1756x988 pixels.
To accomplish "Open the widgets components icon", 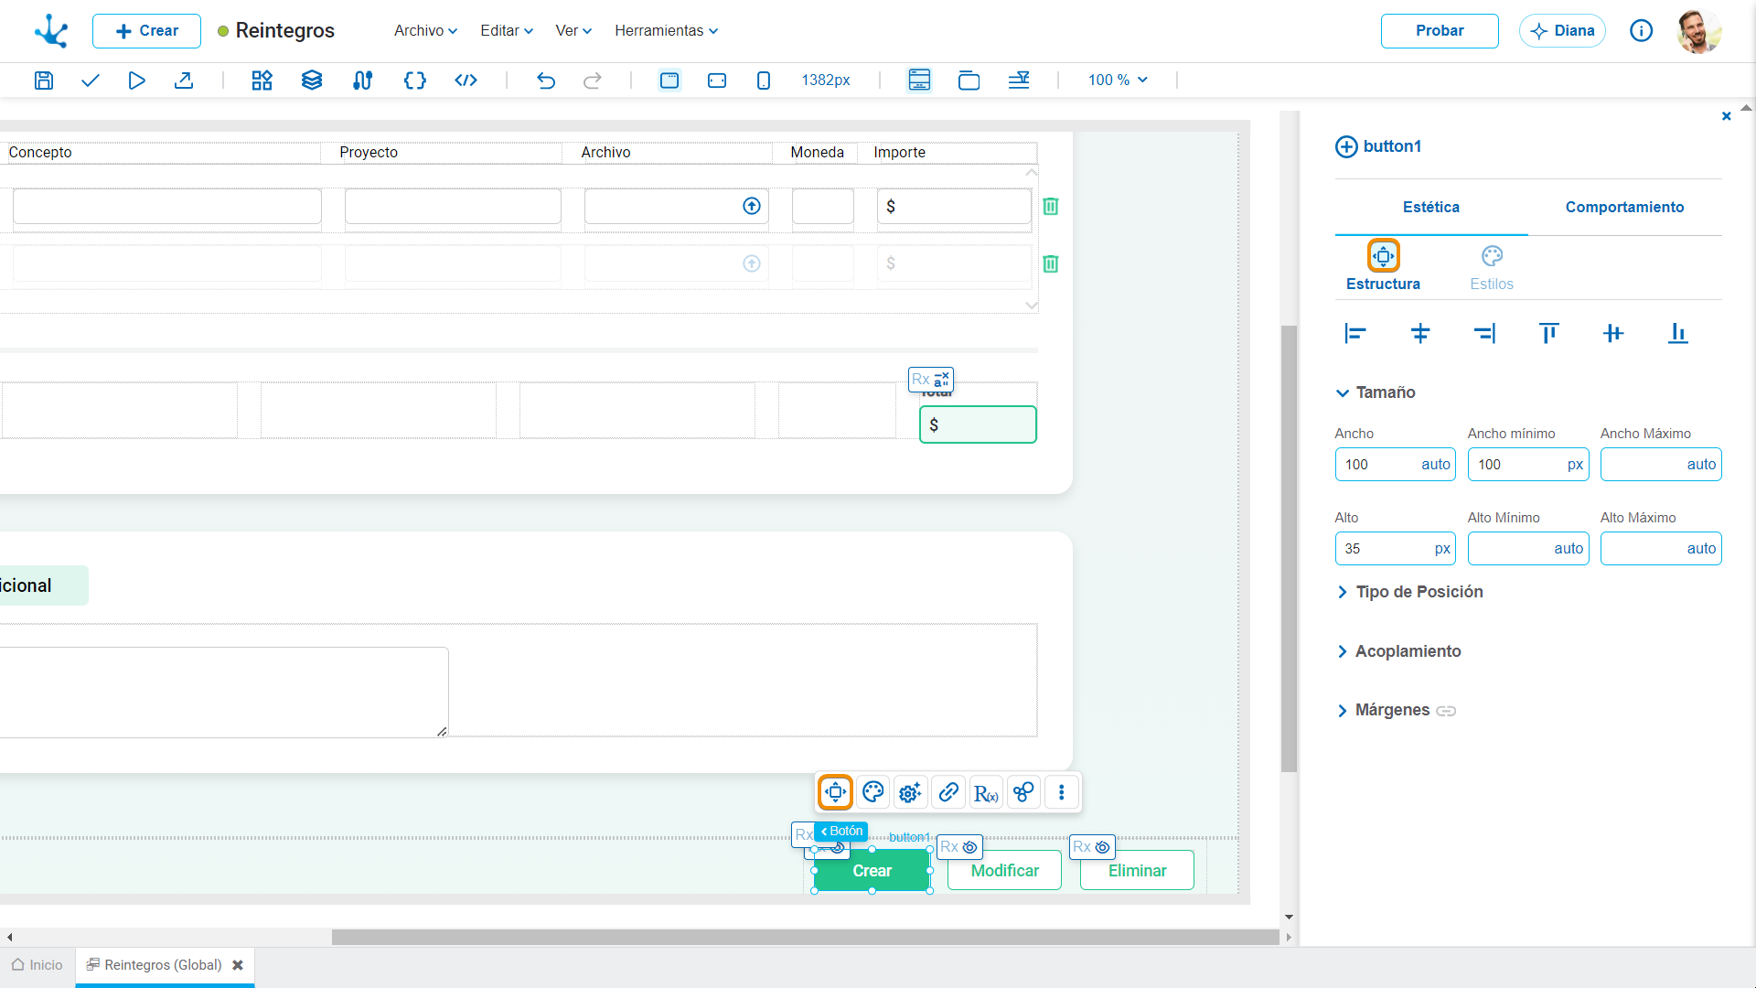I will [x=262, y=81].
